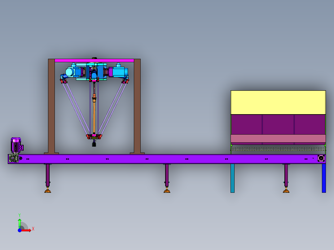Select the blue support leg at conveyor's right end

pos(324,178)
